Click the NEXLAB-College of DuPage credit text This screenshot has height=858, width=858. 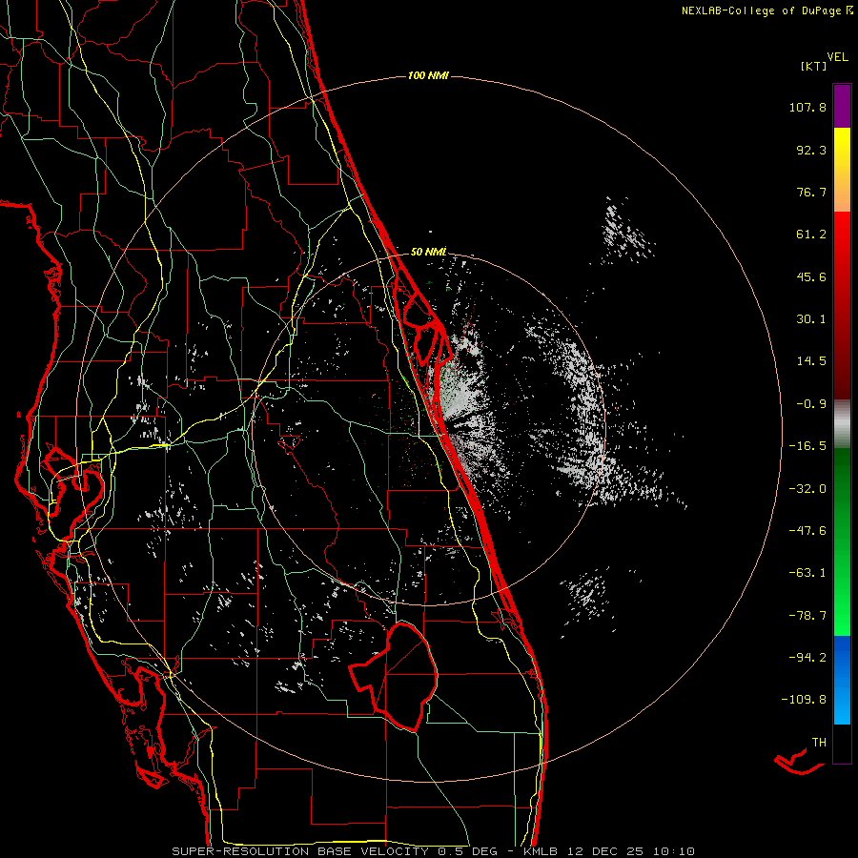tap(763, 10)
